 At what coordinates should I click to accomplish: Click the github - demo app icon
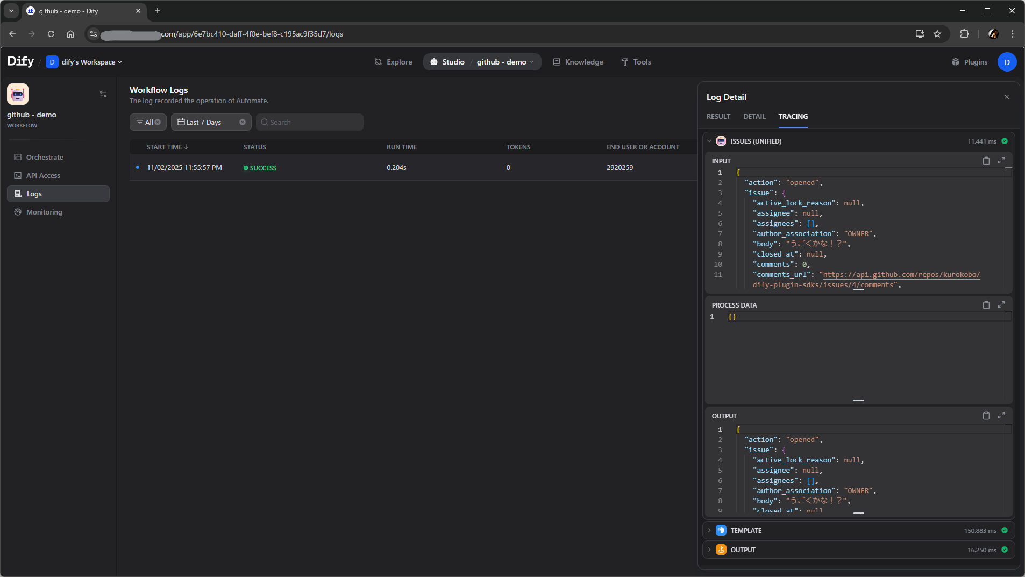point(18,94)
